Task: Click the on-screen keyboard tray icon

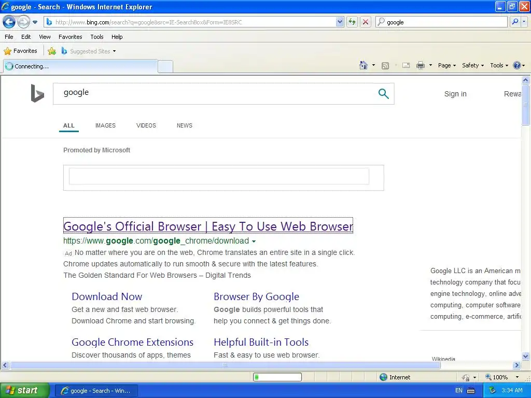Action: 471,391
